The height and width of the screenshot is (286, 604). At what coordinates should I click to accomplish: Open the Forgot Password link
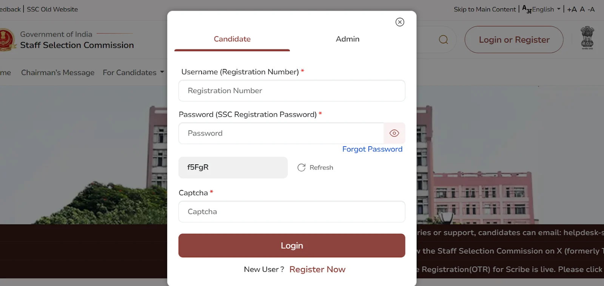(372, 149)
